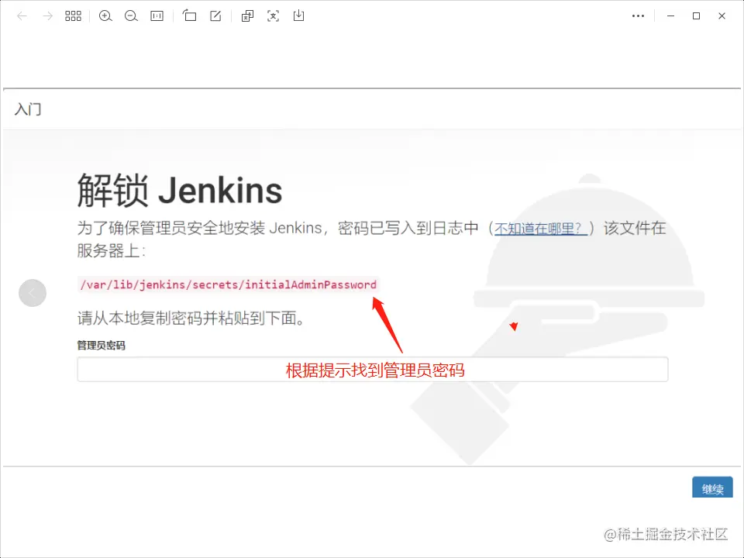
Task: Show image at actual 1:1 size
Action: 157,16
